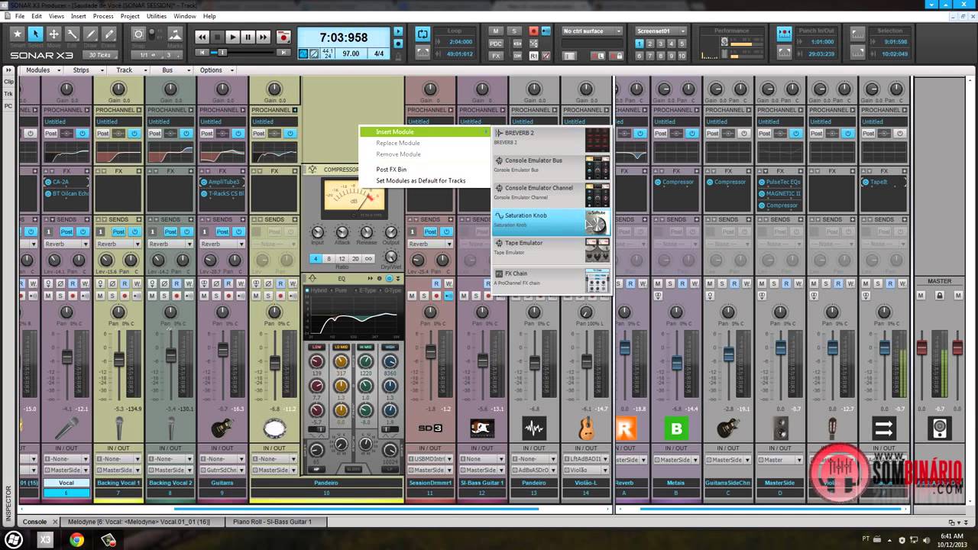This screenshot has width=978, height=550.
Task: Click the EQ HIGH band button
Action: click(390, 348)
